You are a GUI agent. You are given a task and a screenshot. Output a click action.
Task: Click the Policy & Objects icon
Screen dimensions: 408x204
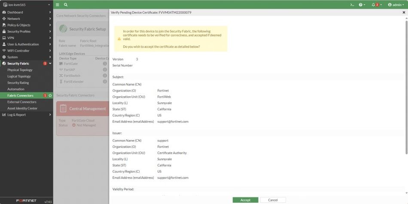point(4,25)
